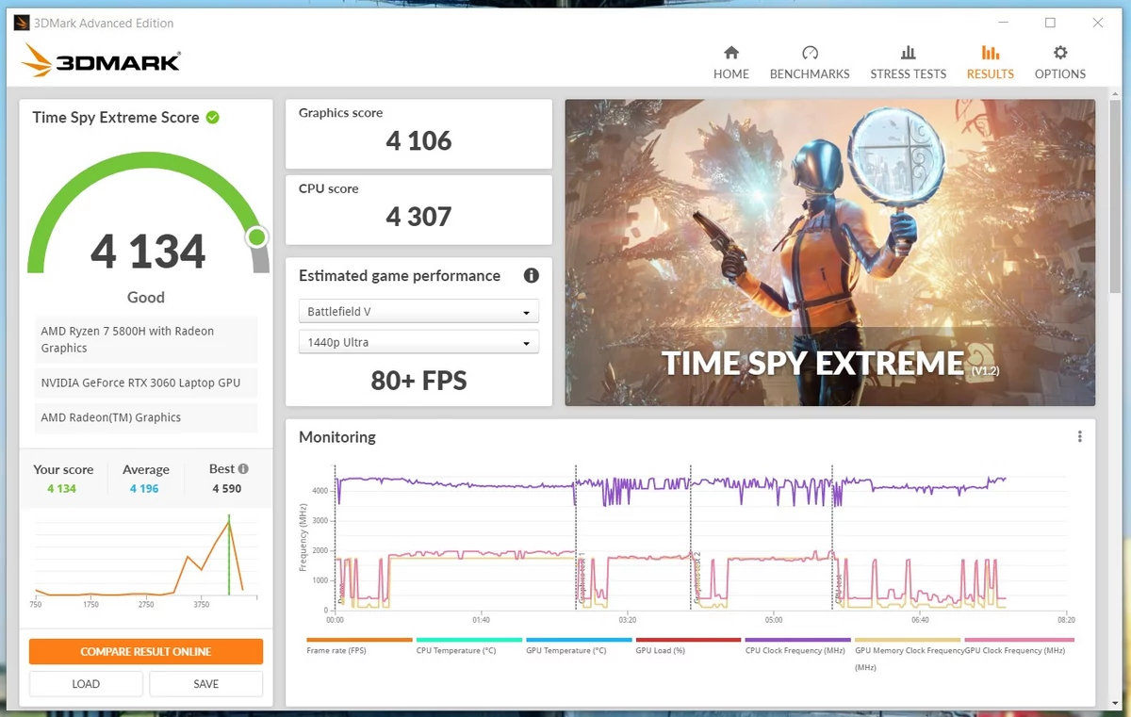Click the Monitoring panel heading

point(337,437)
